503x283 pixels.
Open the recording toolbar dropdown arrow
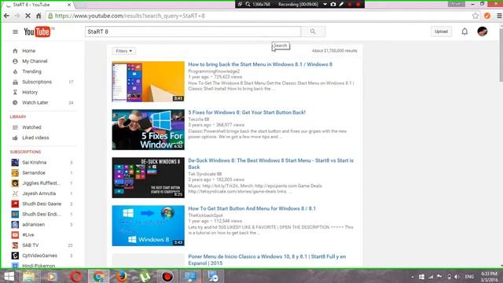coord(325,4)
